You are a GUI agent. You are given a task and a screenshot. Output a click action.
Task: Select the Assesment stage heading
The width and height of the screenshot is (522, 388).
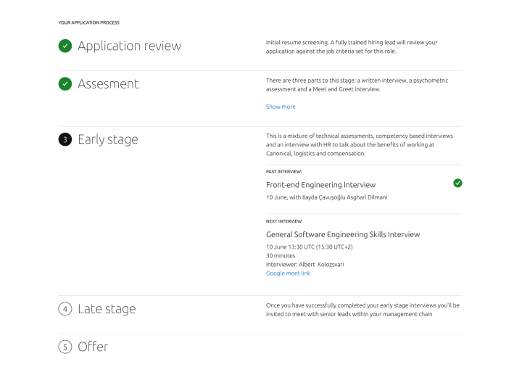(x=108, y=84)
